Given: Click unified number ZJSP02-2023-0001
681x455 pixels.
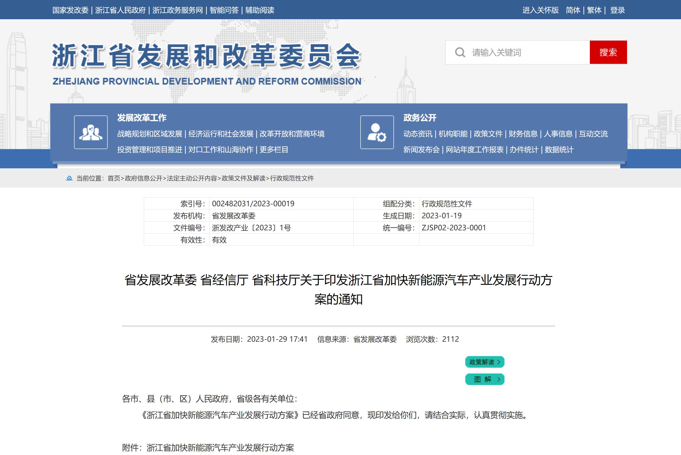Looking at the screenshot, I should coord(454,228).
